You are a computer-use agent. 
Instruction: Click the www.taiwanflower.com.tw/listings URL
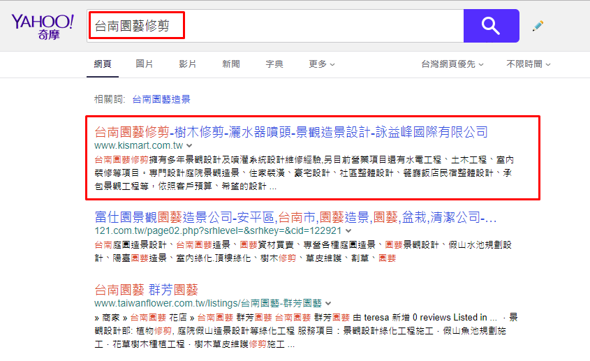[208, 304]
